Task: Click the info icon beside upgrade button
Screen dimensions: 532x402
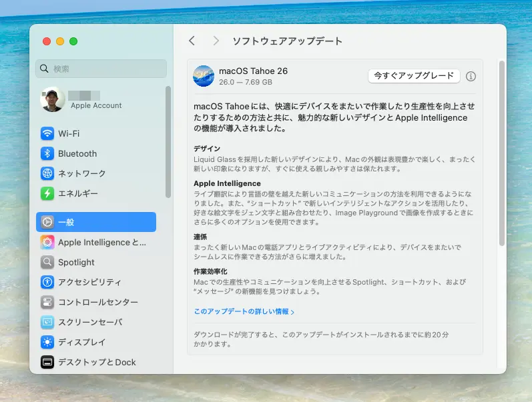Action: click(x=471, y=76)
